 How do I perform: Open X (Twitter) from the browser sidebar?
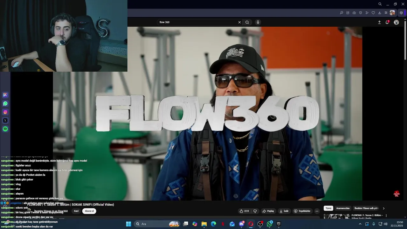(x=5, y=121)
